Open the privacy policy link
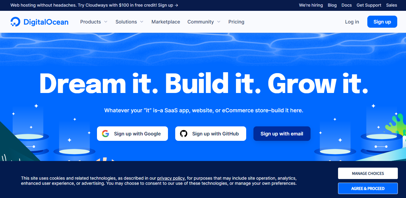The image size is (406, 198). [x=171, y=178]
